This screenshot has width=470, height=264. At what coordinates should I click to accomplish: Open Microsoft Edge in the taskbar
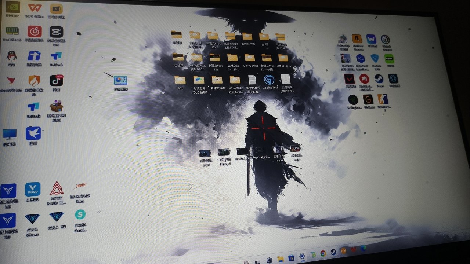click(x=364, y=248)
